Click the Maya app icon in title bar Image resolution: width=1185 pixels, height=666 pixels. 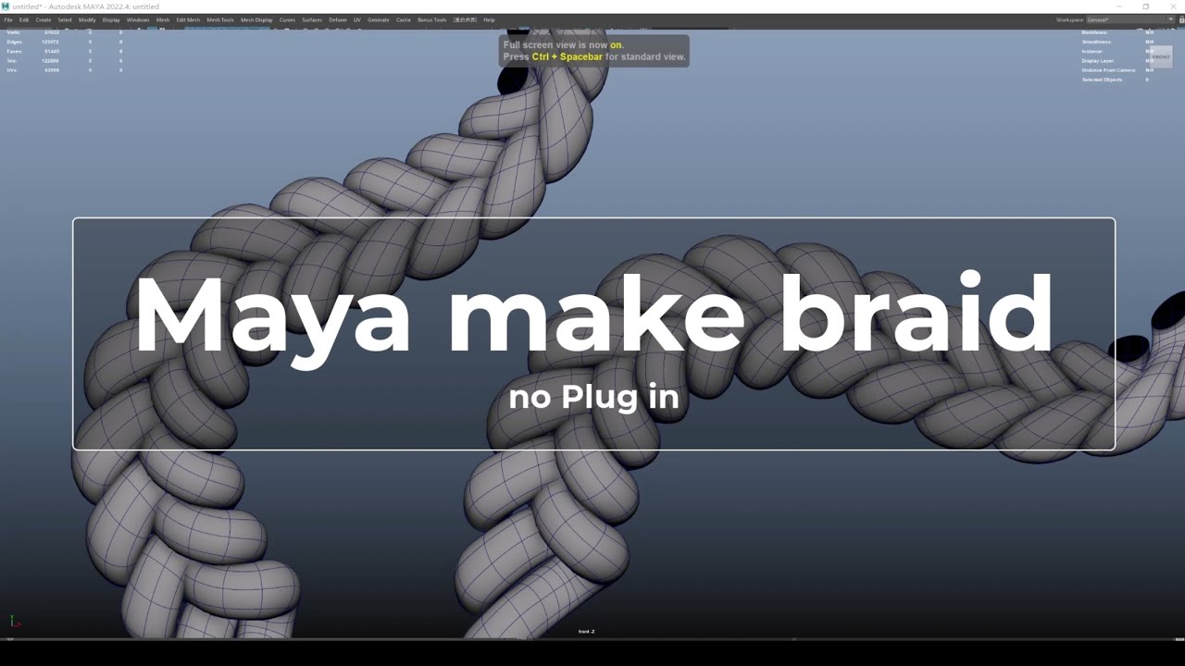coord(6,6)
